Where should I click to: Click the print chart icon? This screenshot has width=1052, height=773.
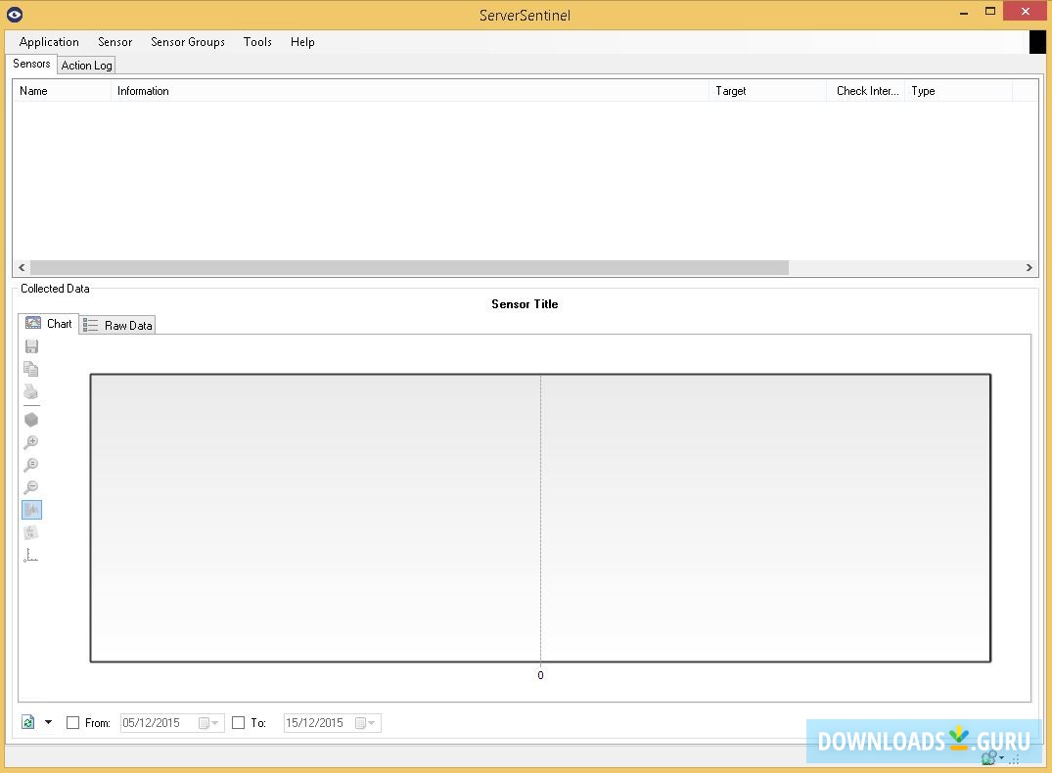31,391
